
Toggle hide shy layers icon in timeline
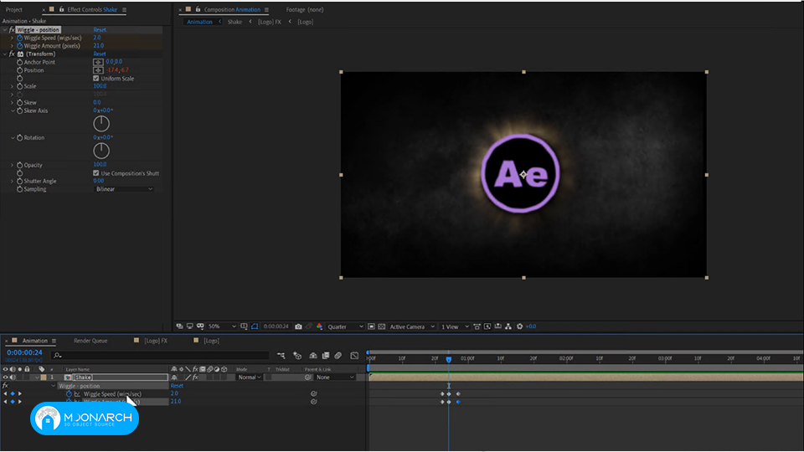click(x=312, y=355)
